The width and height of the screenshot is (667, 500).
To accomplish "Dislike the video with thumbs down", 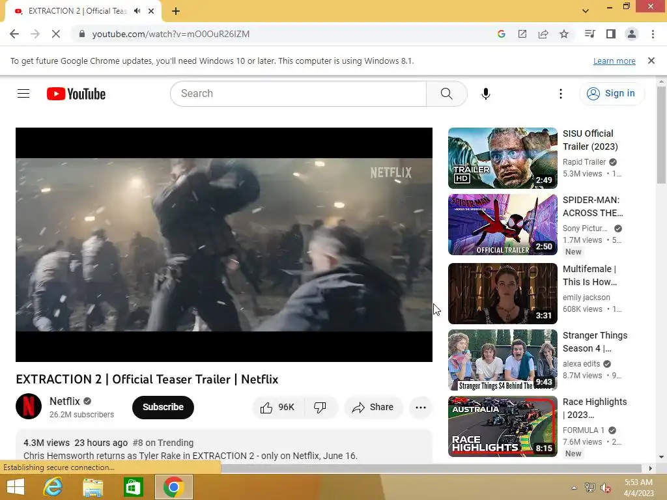I will point(320,408).
